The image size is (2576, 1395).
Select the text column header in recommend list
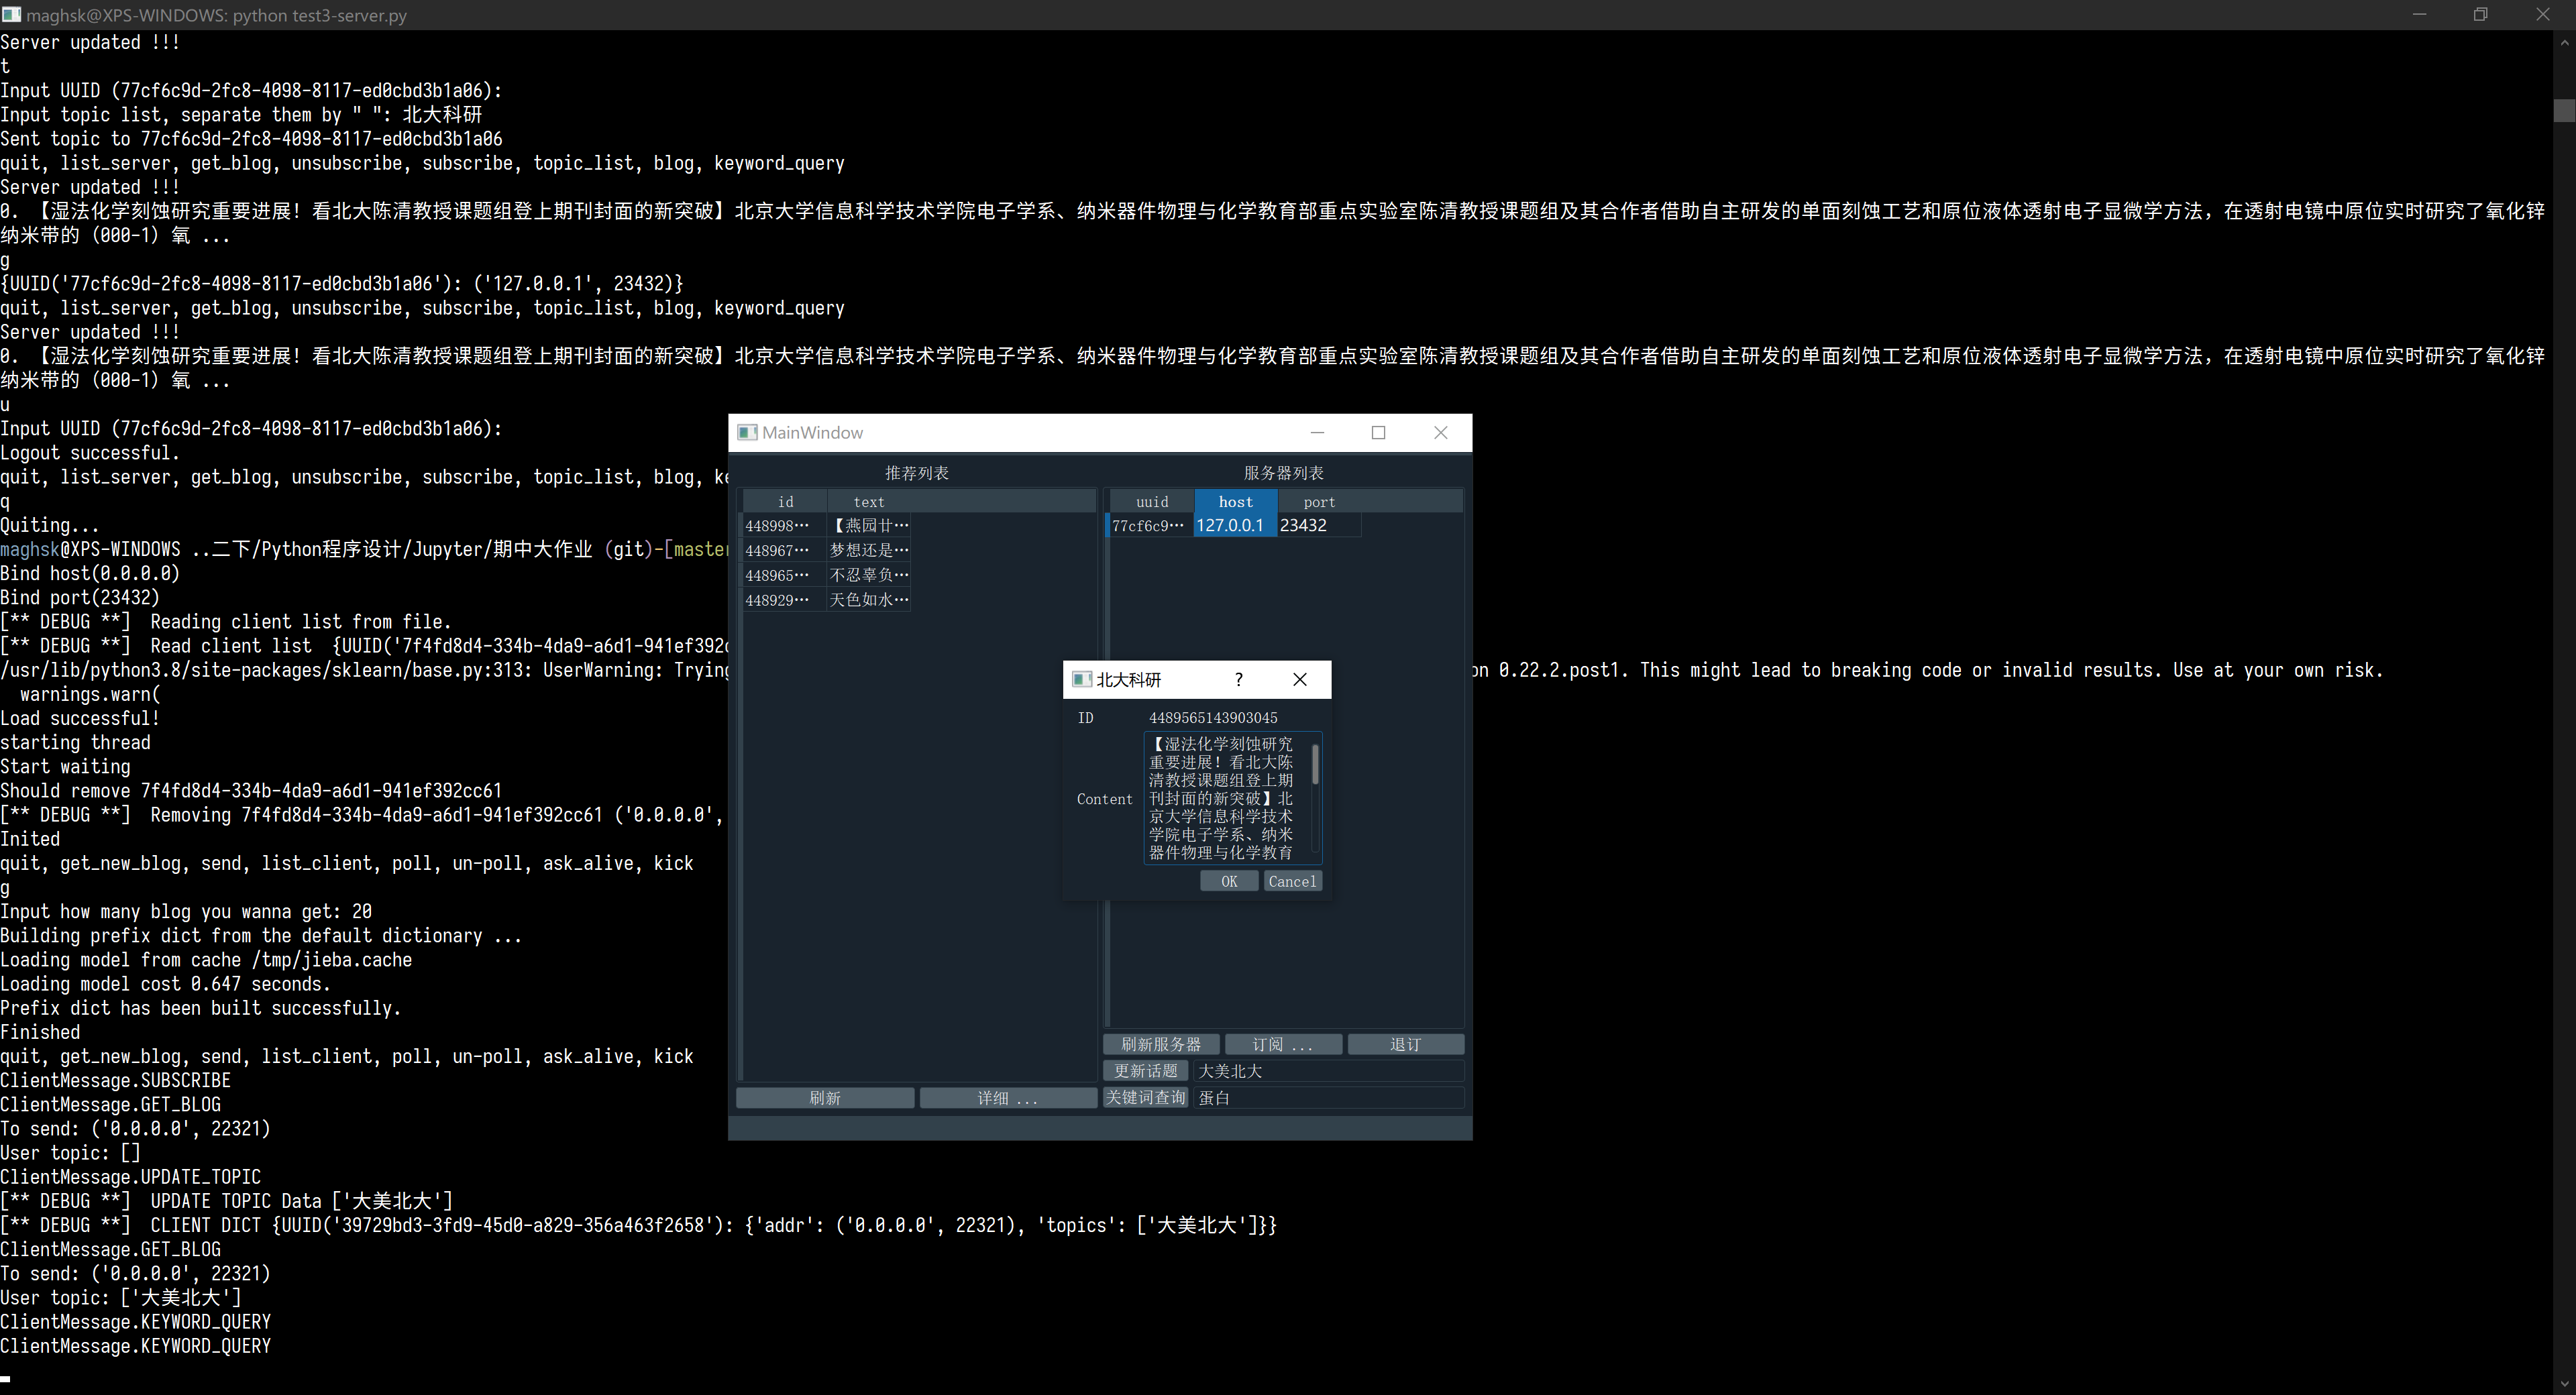tap(868, 502)
